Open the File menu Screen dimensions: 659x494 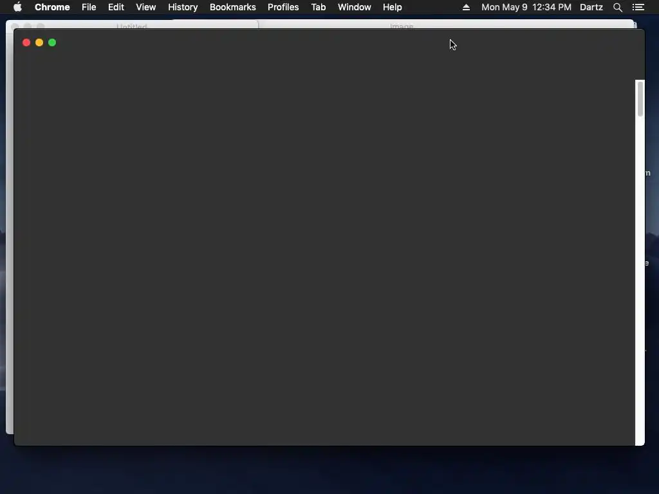tap(89, 7)
